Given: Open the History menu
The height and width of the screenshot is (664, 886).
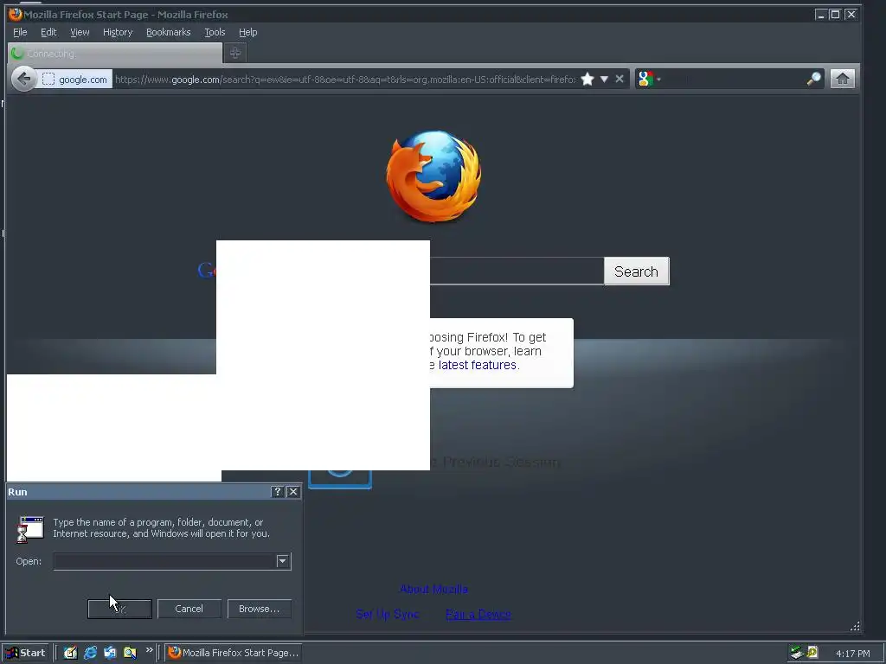Looking at the screenshot, I should point(118,32).
